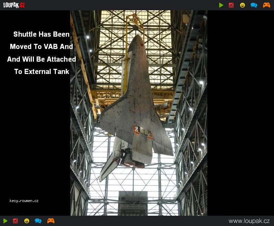Visit the www.loupak.cz footer link
This screenshot has height=226, width=274.
click(x=249, y=221)
